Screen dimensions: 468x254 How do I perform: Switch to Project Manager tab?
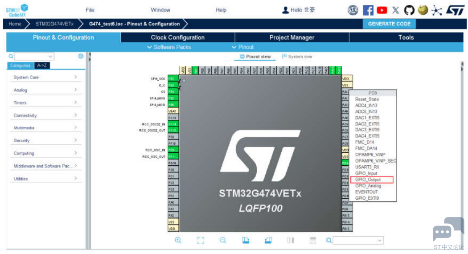(292, 37)
